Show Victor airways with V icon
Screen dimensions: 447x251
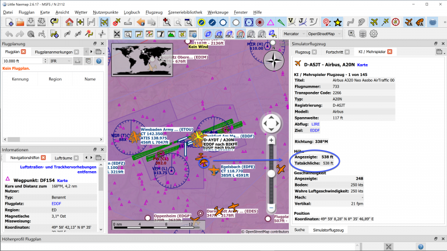click(x=292, y=22)
